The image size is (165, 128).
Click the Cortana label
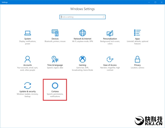tap(55, 91)
